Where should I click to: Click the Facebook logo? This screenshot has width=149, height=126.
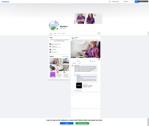[5, 2]
